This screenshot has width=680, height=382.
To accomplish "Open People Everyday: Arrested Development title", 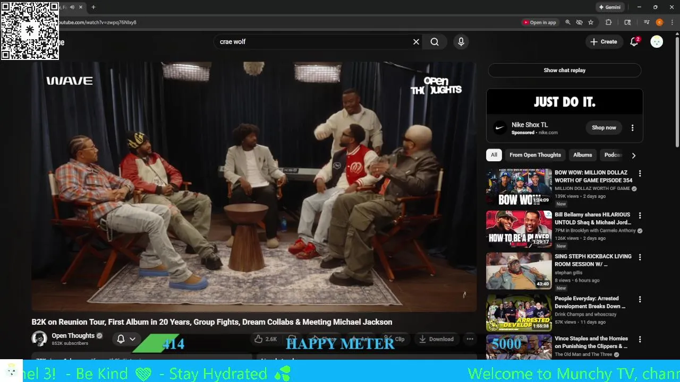I will click(590, 302).
